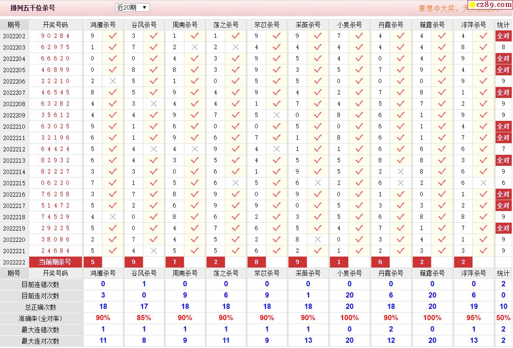Click the gray cross for 鸿雁 in row 2022218

[112, 217]
